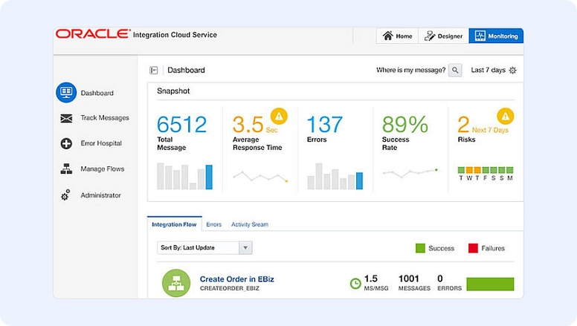Collapse the sidebar using the panel toggle icon
The height and width of the screenshot is (326, 577).
[153, 70]
